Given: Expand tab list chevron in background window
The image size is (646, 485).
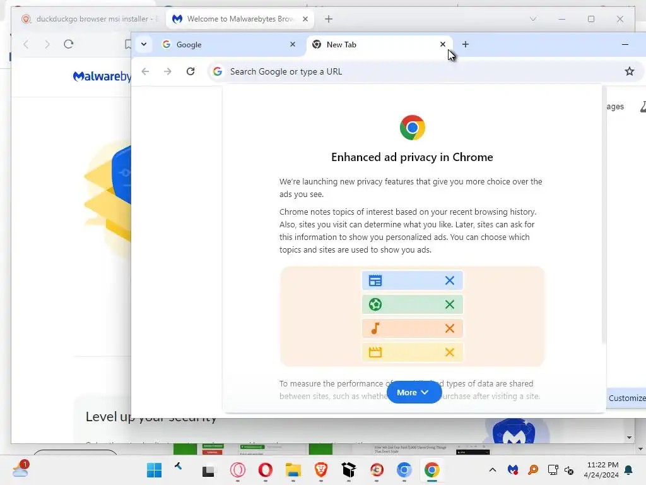Looking at the screenshot, I should pyautogui.click(x=532, y=19).
